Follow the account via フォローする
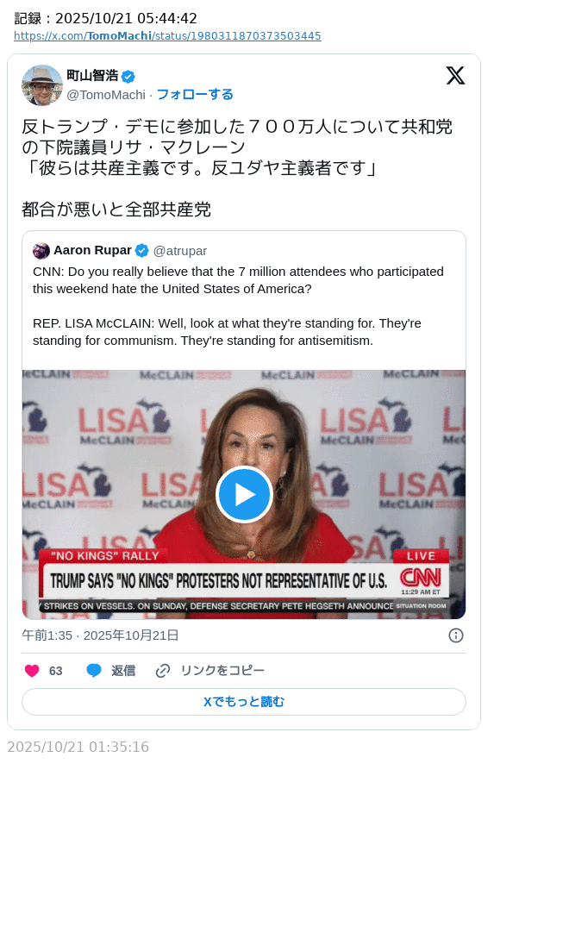 coord(195,95)
